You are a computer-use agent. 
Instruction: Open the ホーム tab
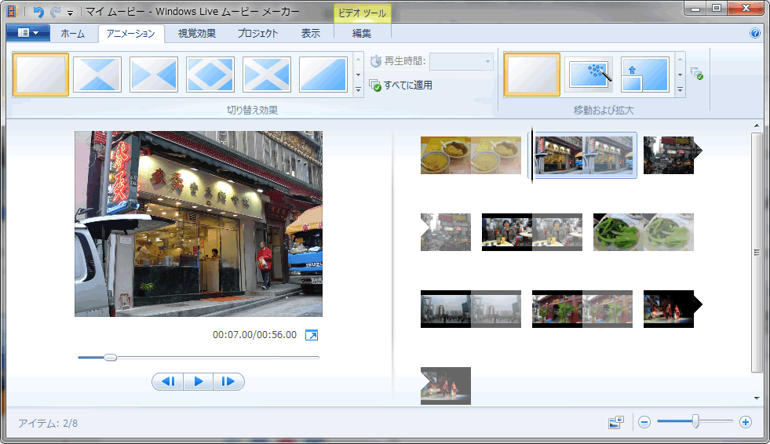tap(73, 33)
